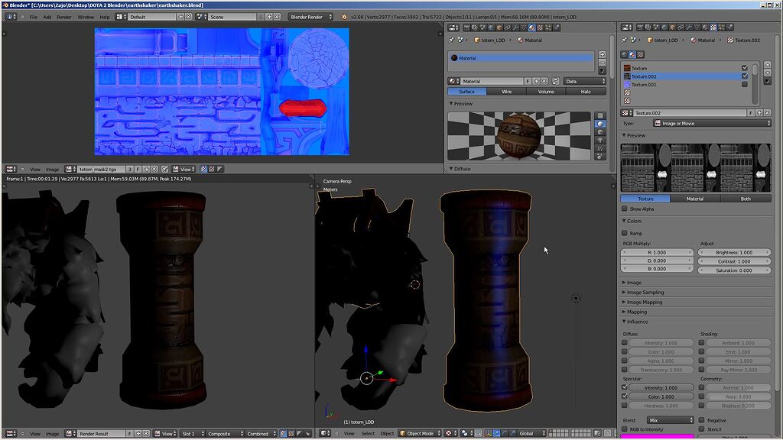The image size is (783, 440).
Task: Open the Window menu
Action: (86, 17)
